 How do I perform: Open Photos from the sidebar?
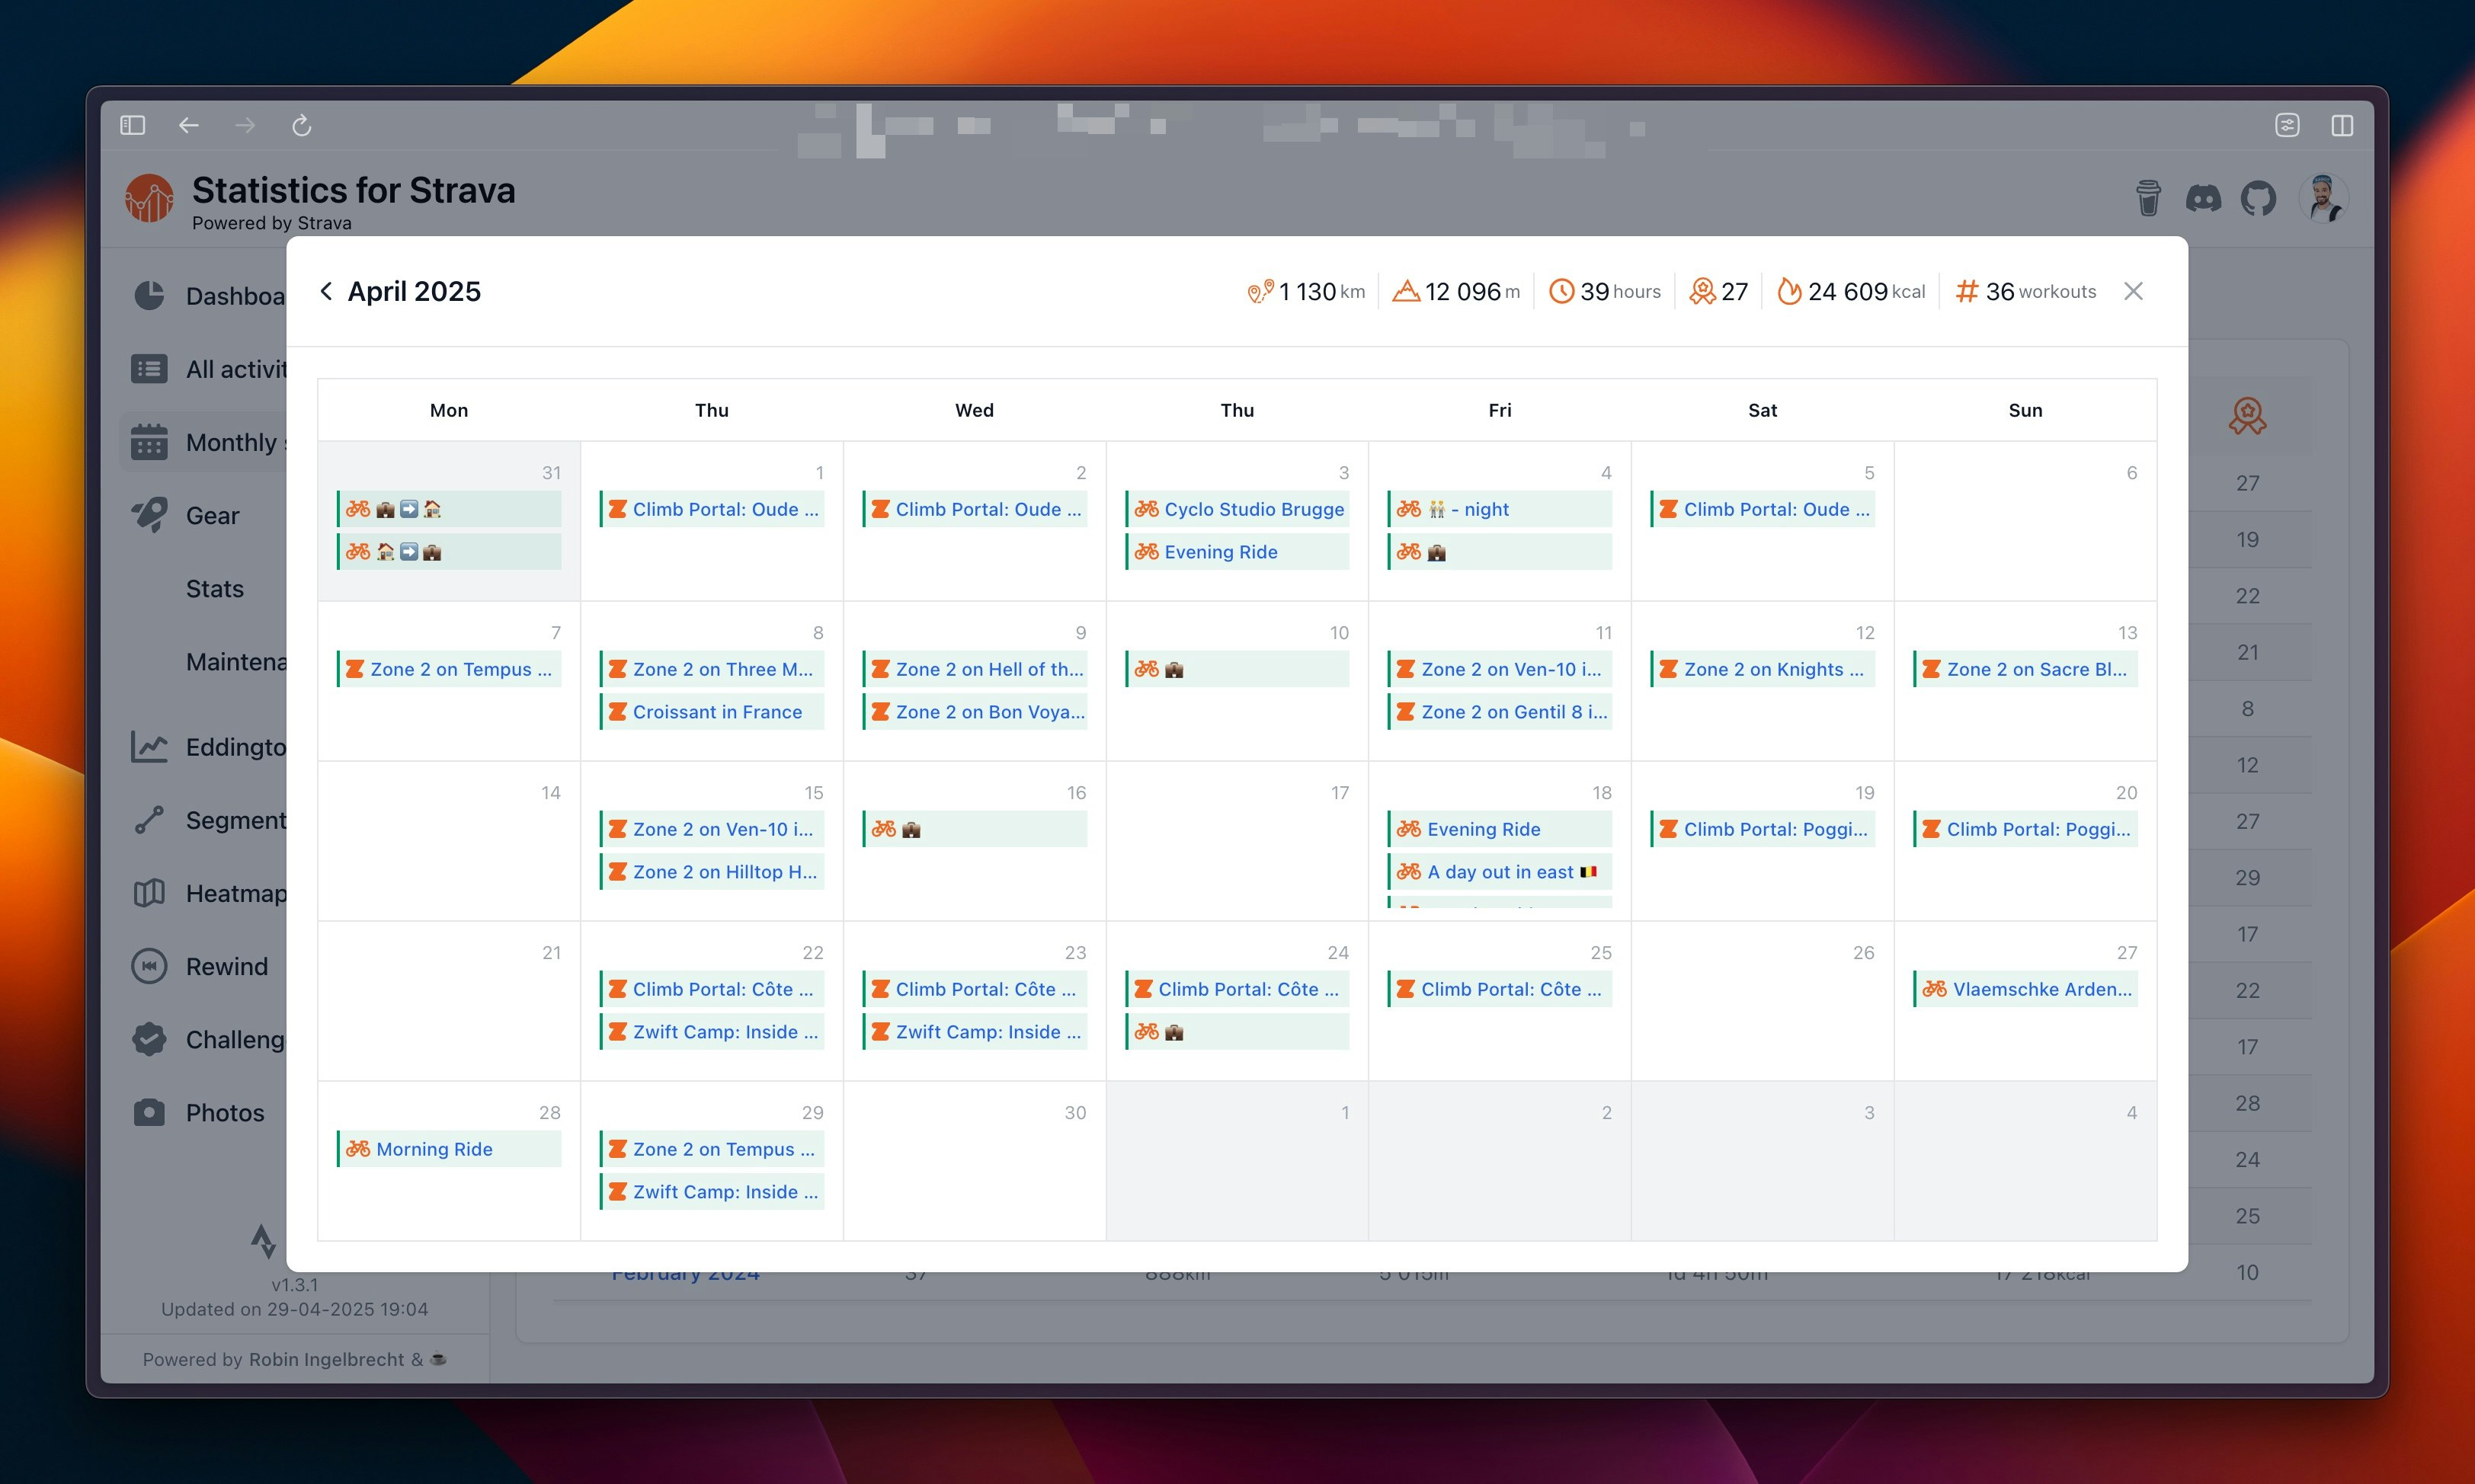point(224,1112)
